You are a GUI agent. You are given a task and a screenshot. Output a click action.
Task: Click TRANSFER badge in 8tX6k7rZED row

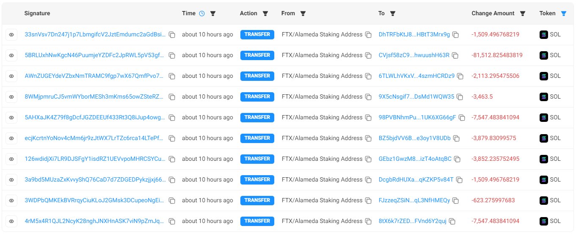[x=257, y=221]
